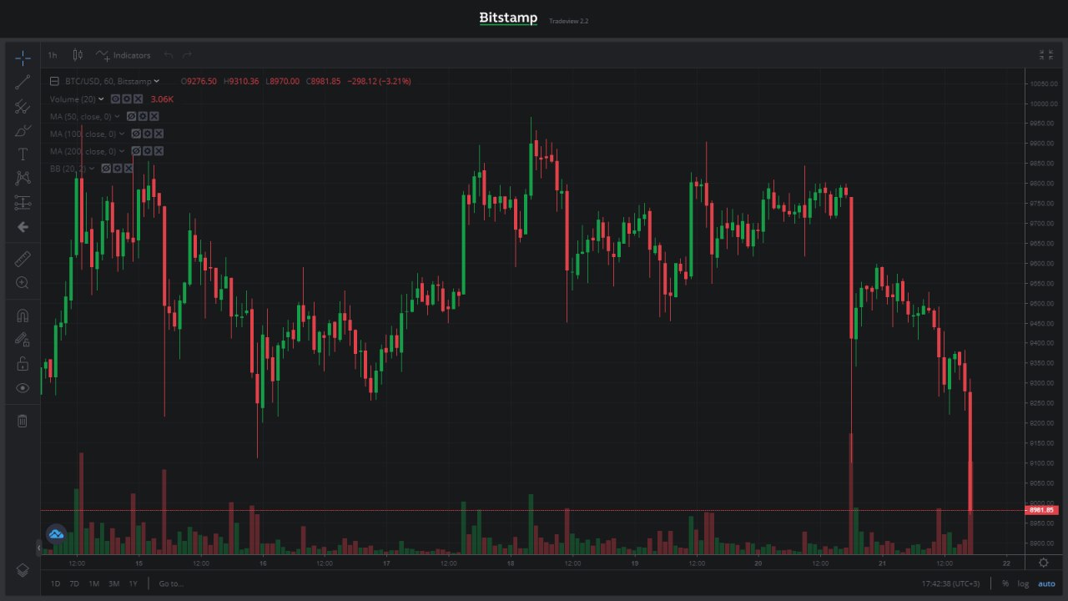Open the Indicators dialog
Image resolution: width=1068 pixels, height=601 pixels.
tap(123, 55)
